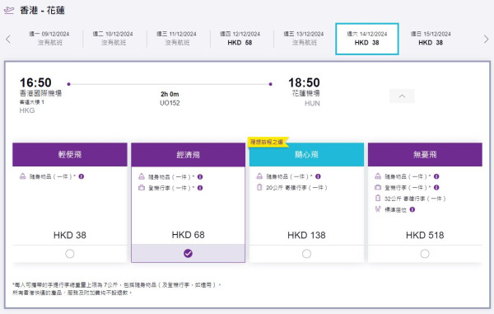This screenshot has height=314, width=494.
Task: Toggle the 經濟飛 HKD 68 selected checkmark
Action: tap(188, 254)
